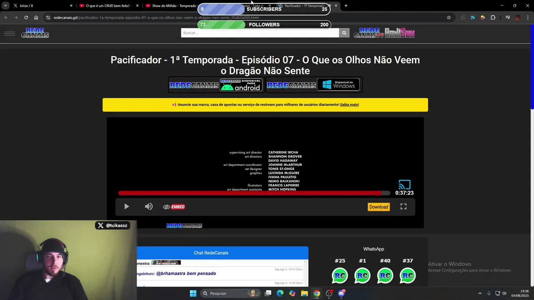Open File Explorer from the taskbar
Viewport: 534px width, 300px height.
point(305,293)
